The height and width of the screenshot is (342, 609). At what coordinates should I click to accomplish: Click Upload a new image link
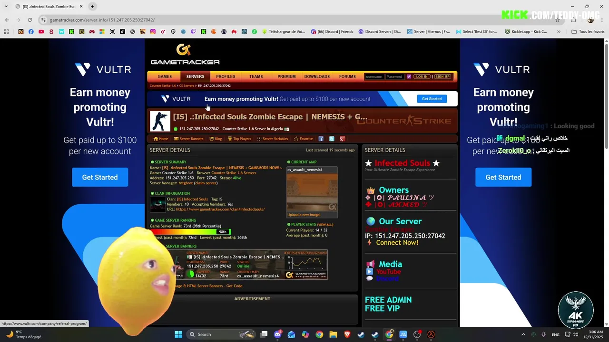[x=304, y=215]
